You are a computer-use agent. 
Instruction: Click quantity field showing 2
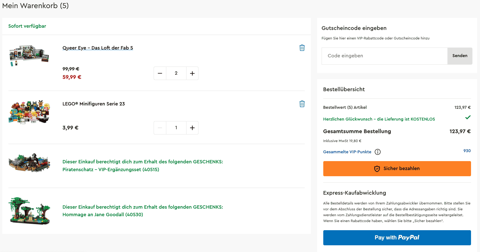click(x=176, y=73)
